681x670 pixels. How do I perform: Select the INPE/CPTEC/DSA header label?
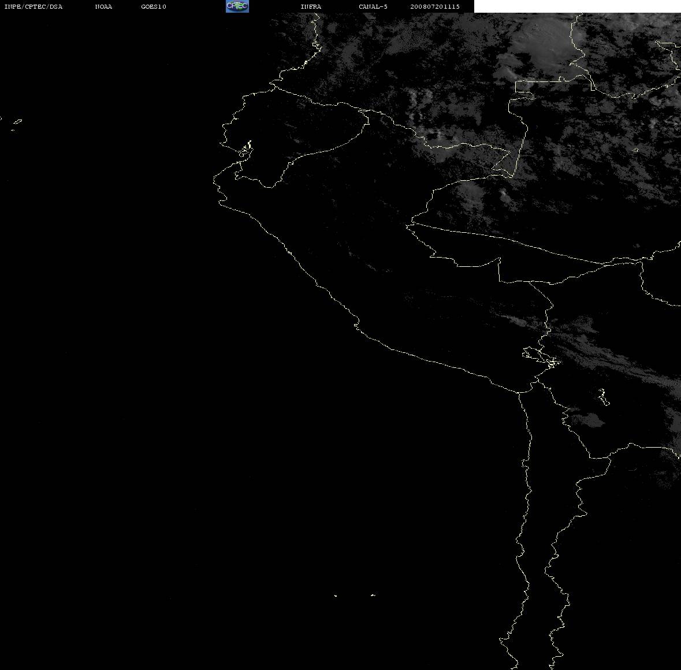(34, 6)
